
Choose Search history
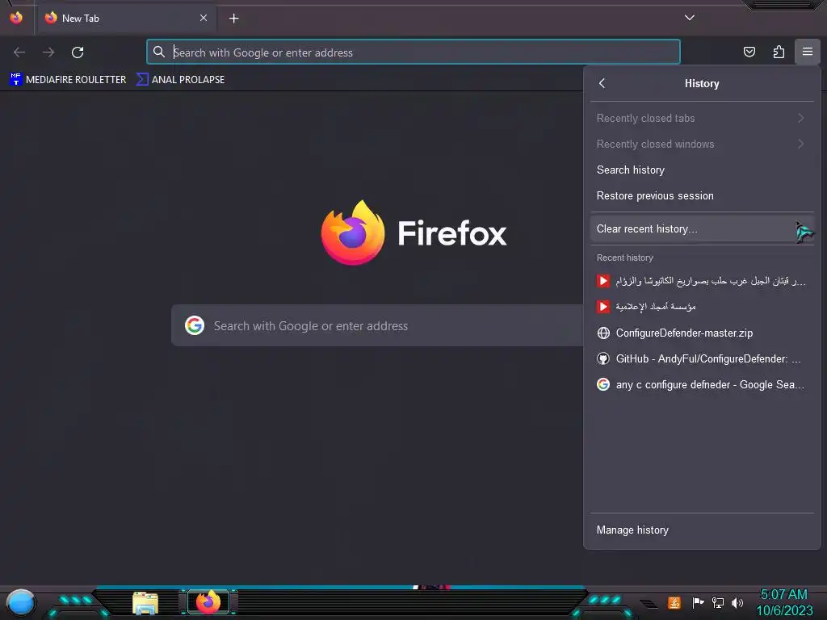(x=702, y=170)
